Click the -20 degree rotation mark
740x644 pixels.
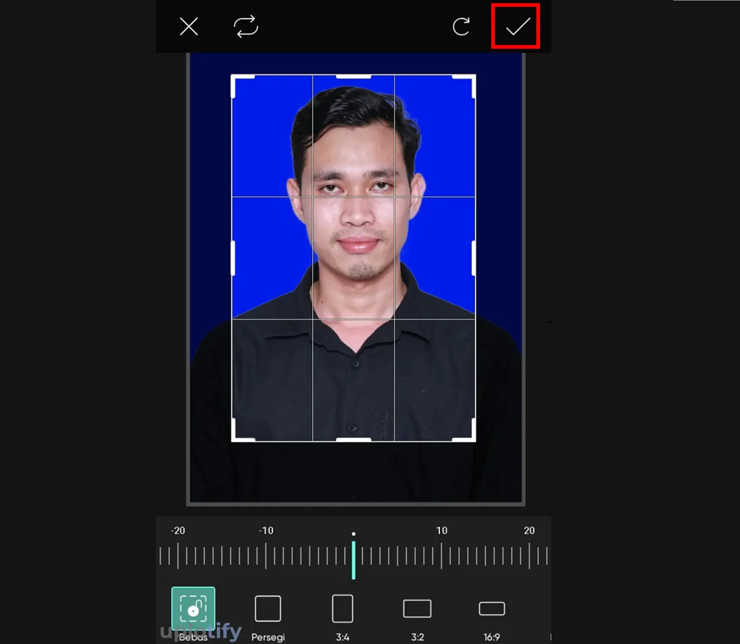tap(178, 556)
